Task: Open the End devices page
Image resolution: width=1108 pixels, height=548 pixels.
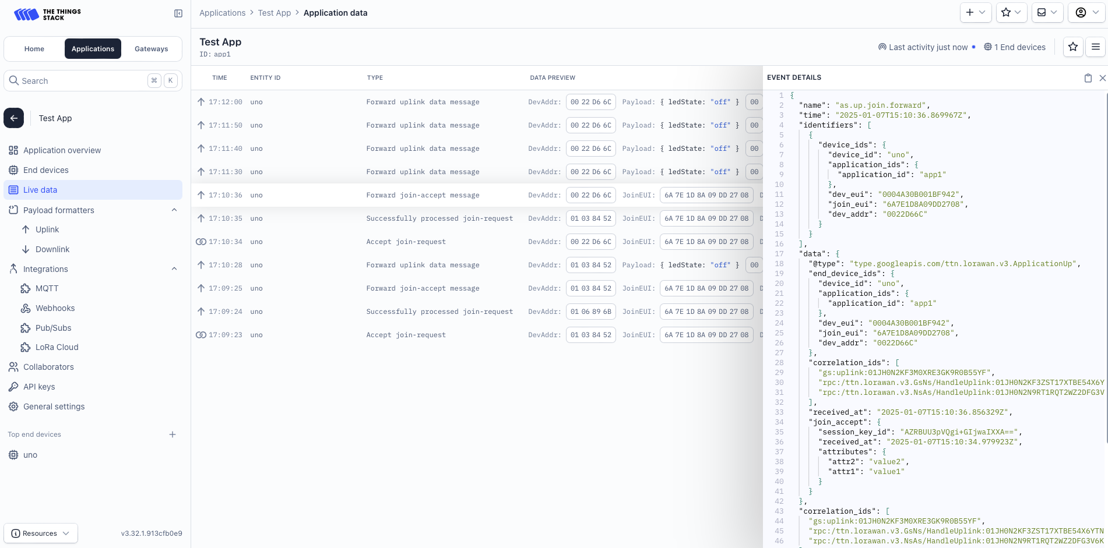Action: pos(46,170)
